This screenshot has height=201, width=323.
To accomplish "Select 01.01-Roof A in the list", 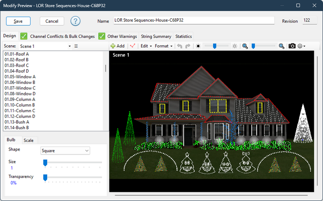I will 17,54.
